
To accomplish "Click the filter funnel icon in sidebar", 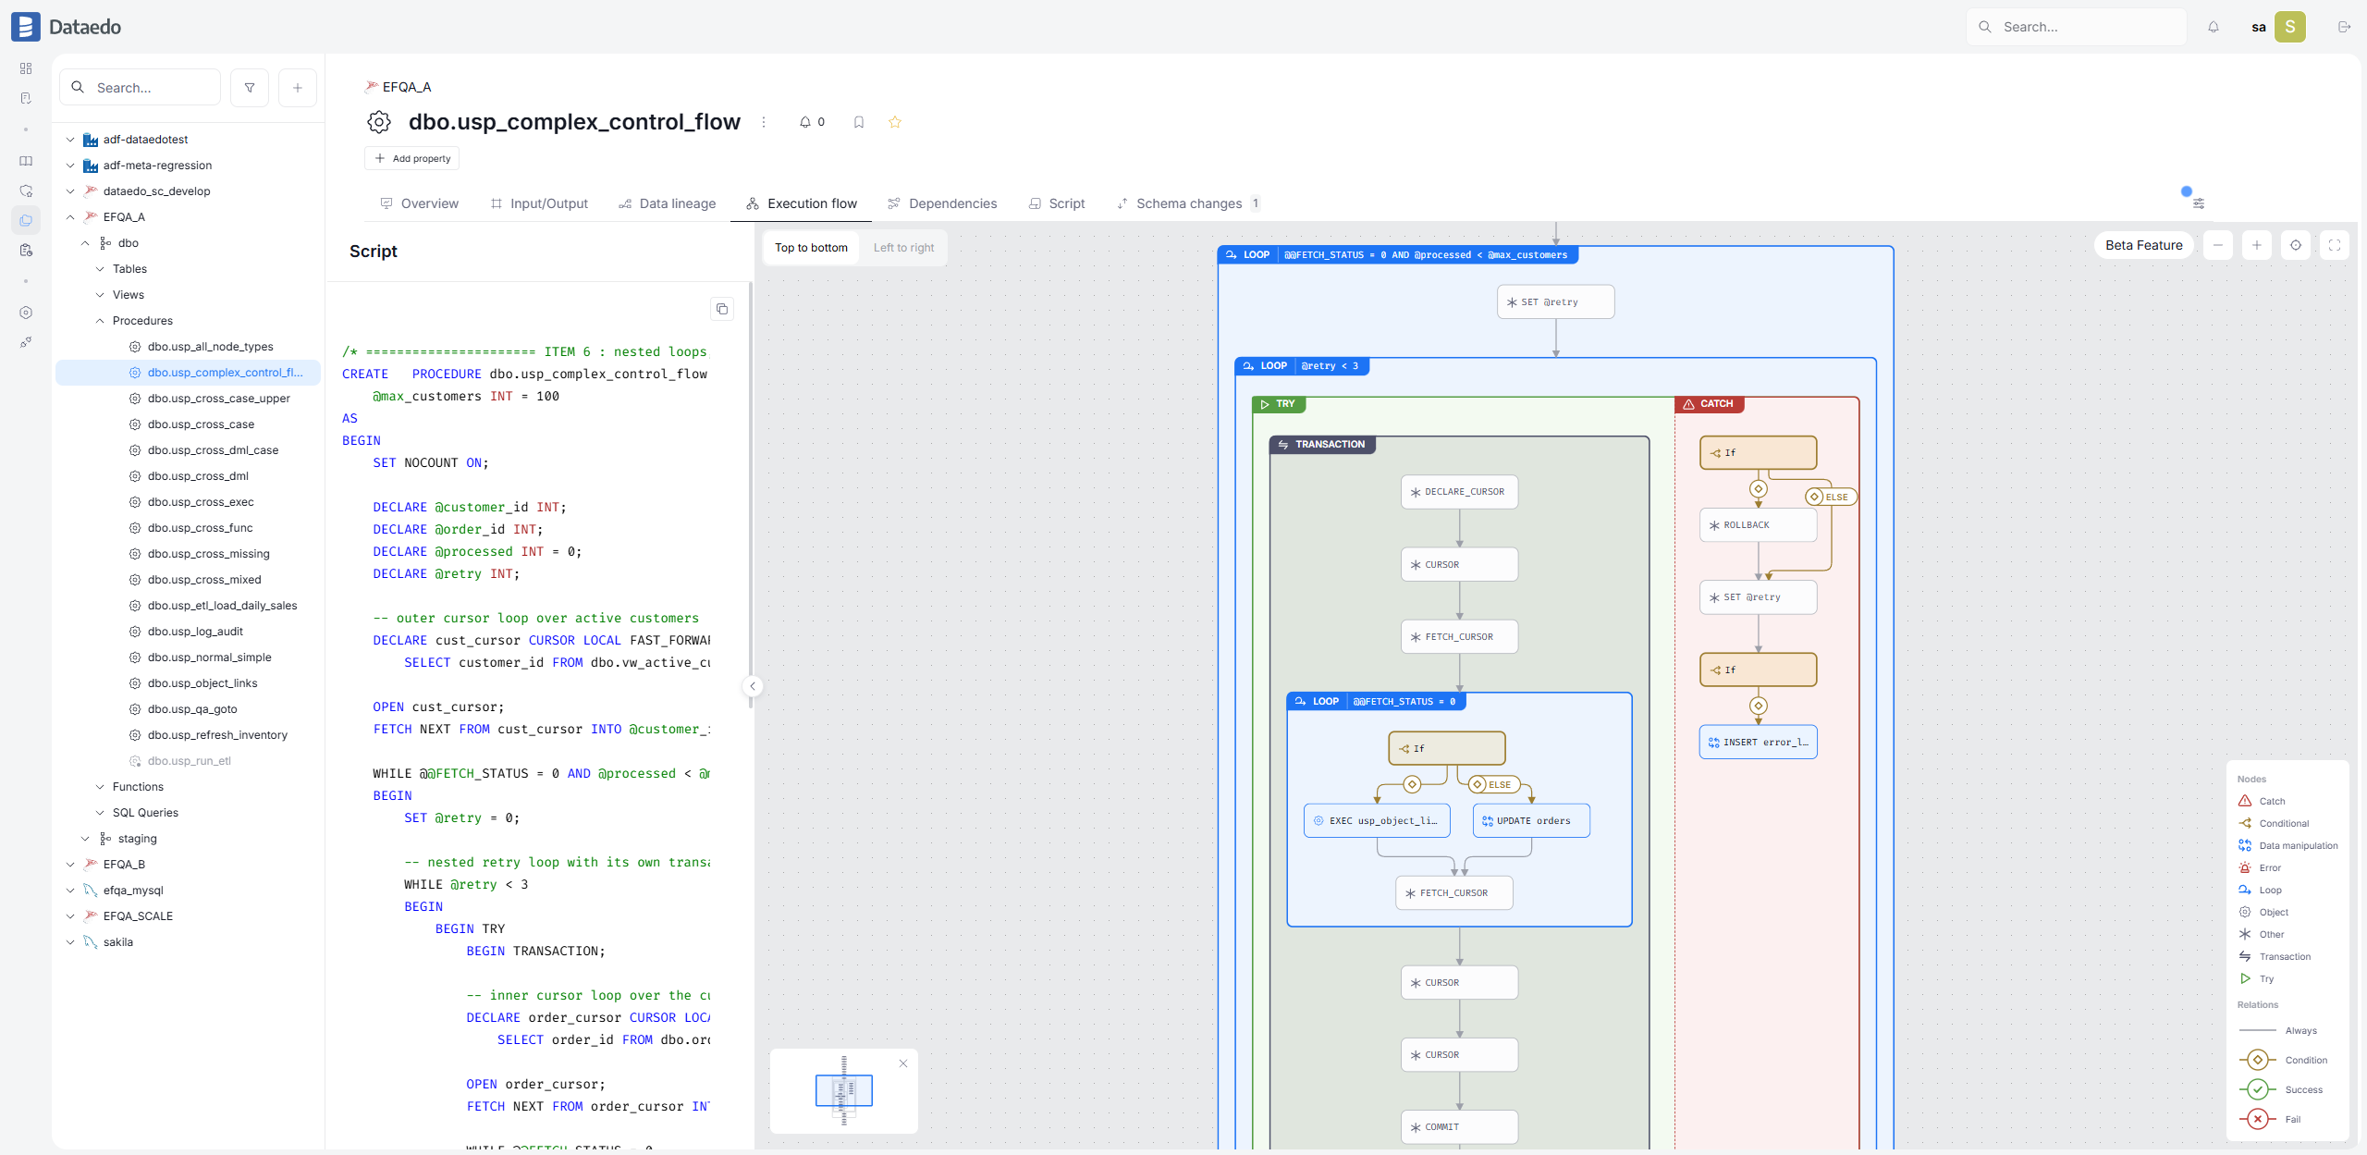I will coord(250,88).
